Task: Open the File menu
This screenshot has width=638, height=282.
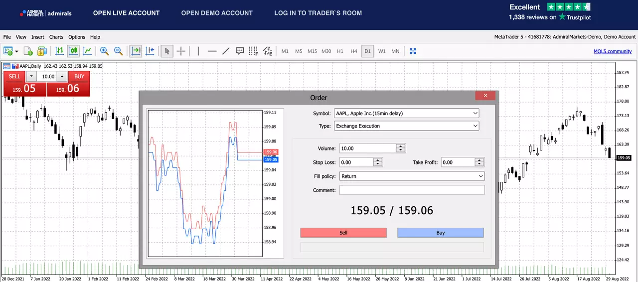Action: pos(7,37)
